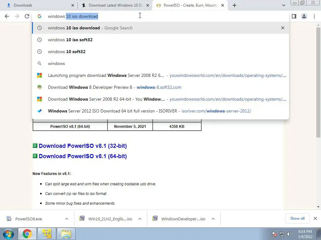Expand options for WindowsDeveloper iso download
321x240 pixels.
click(x=213, y=219)
